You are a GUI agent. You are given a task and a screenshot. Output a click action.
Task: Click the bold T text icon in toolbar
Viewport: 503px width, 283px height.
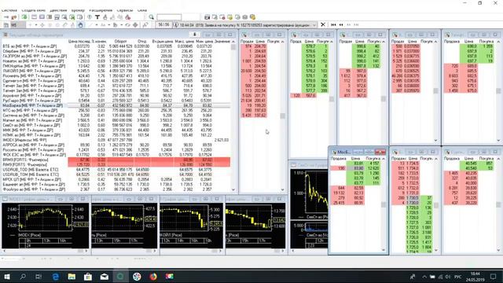(97, 17)
